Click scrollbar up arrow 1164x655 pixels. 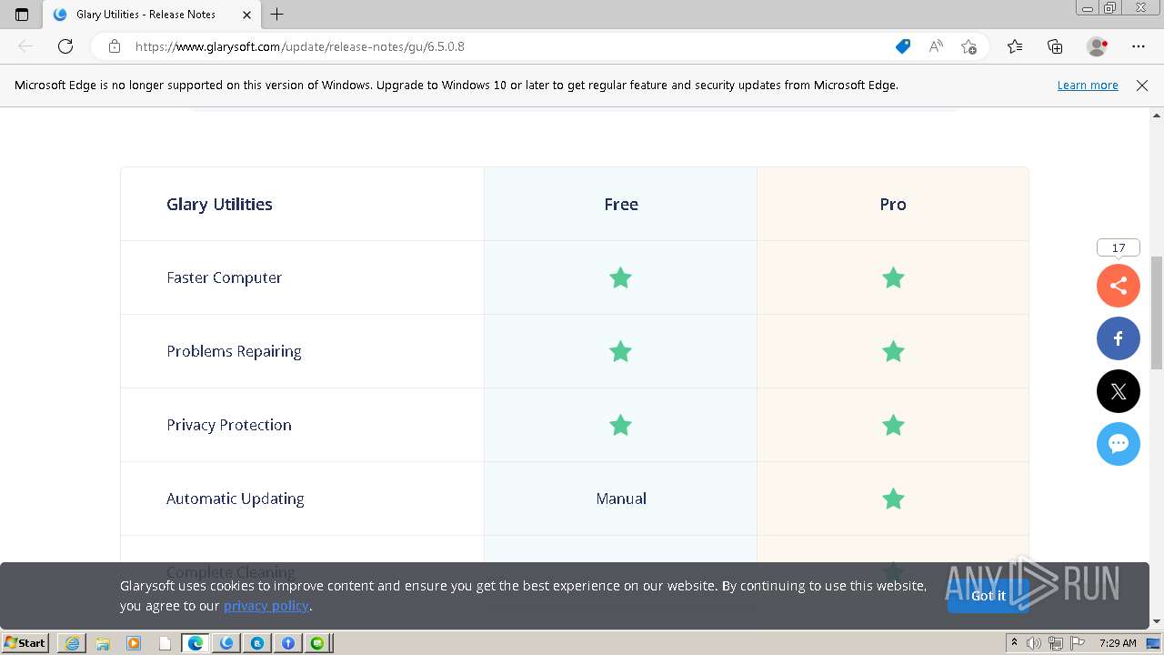point(1157,116)
